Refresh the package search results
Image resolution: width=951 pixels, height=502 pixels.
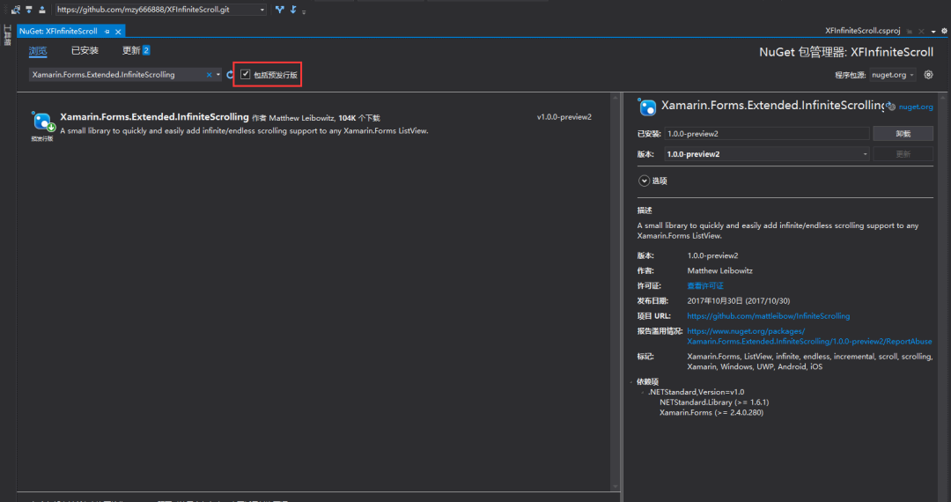[230, 75]
